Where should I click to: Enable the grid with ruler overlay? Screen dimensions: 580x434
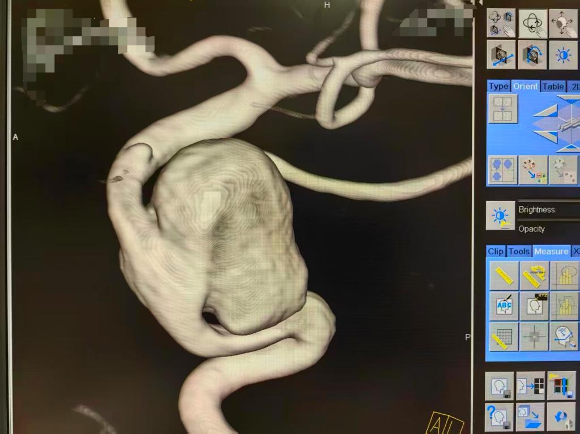(504, 337)
